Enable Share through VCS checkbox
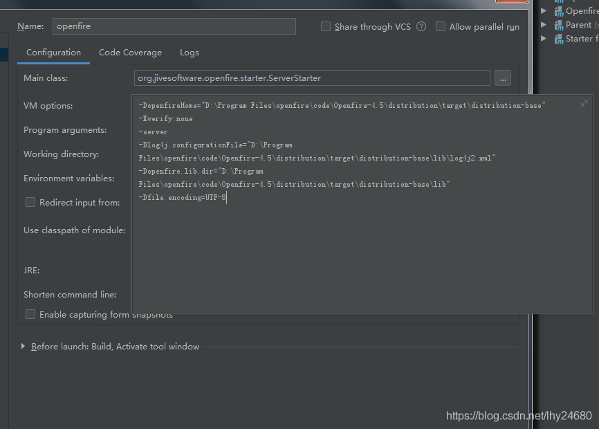This screenshot has height=429, width=599. [326, 26]
